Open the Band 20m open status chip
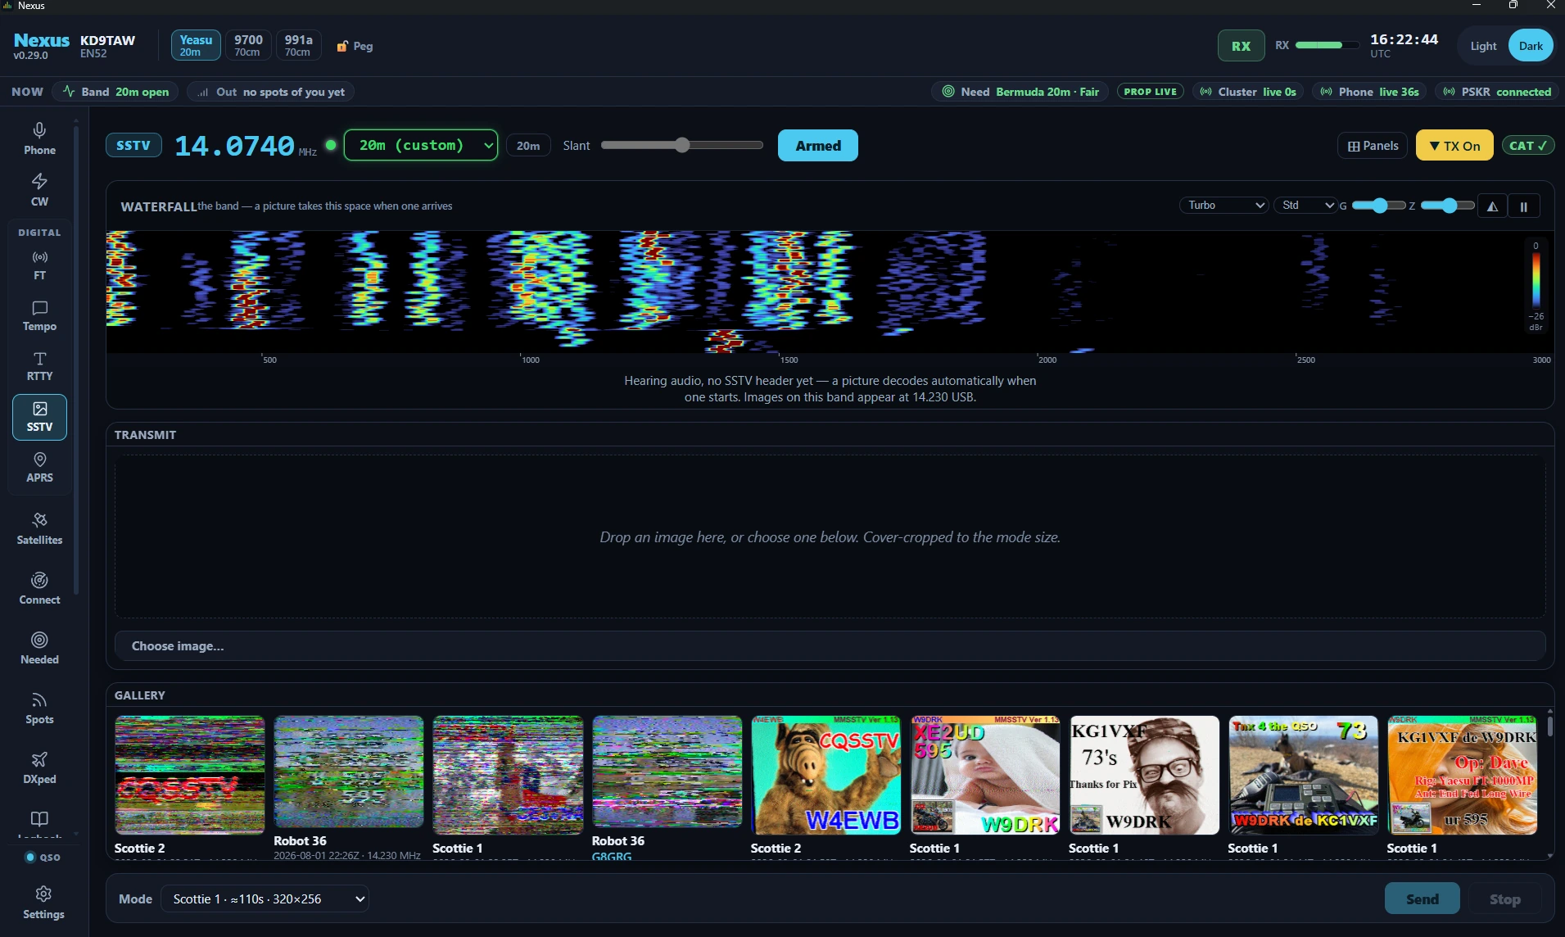Image resolution: width=1565 pixels, height=937 pixels. 115,92
